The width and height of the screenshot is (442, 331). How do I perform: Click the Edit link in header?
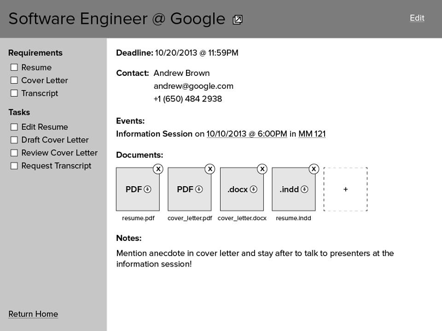point(417,18)
